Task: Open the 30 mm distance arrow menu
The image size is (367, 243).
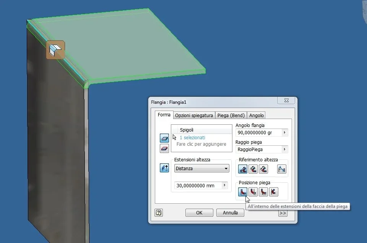Action: [224, 185]
